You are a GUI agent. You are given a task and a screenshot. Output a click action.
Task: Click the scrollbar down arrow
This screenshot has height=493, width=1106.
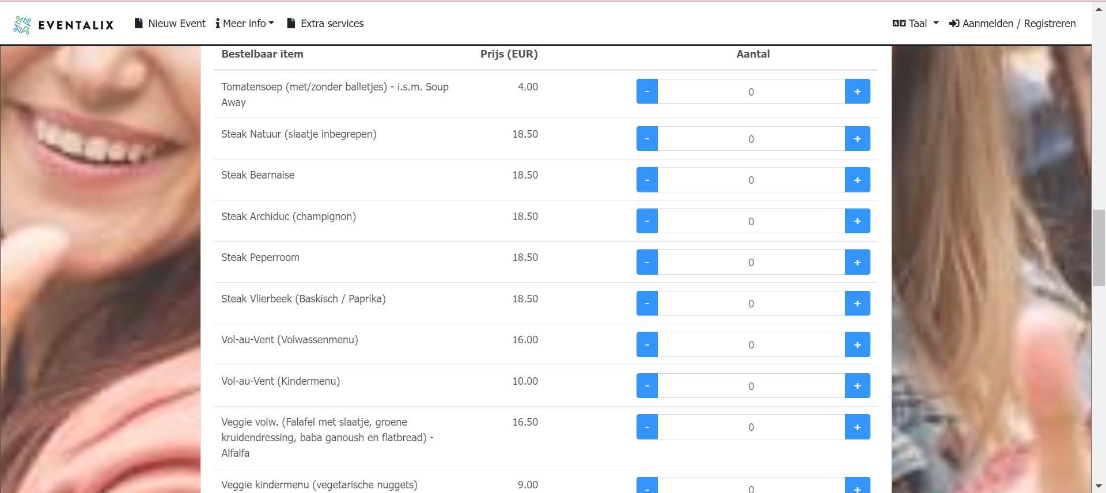[1099, 487]
